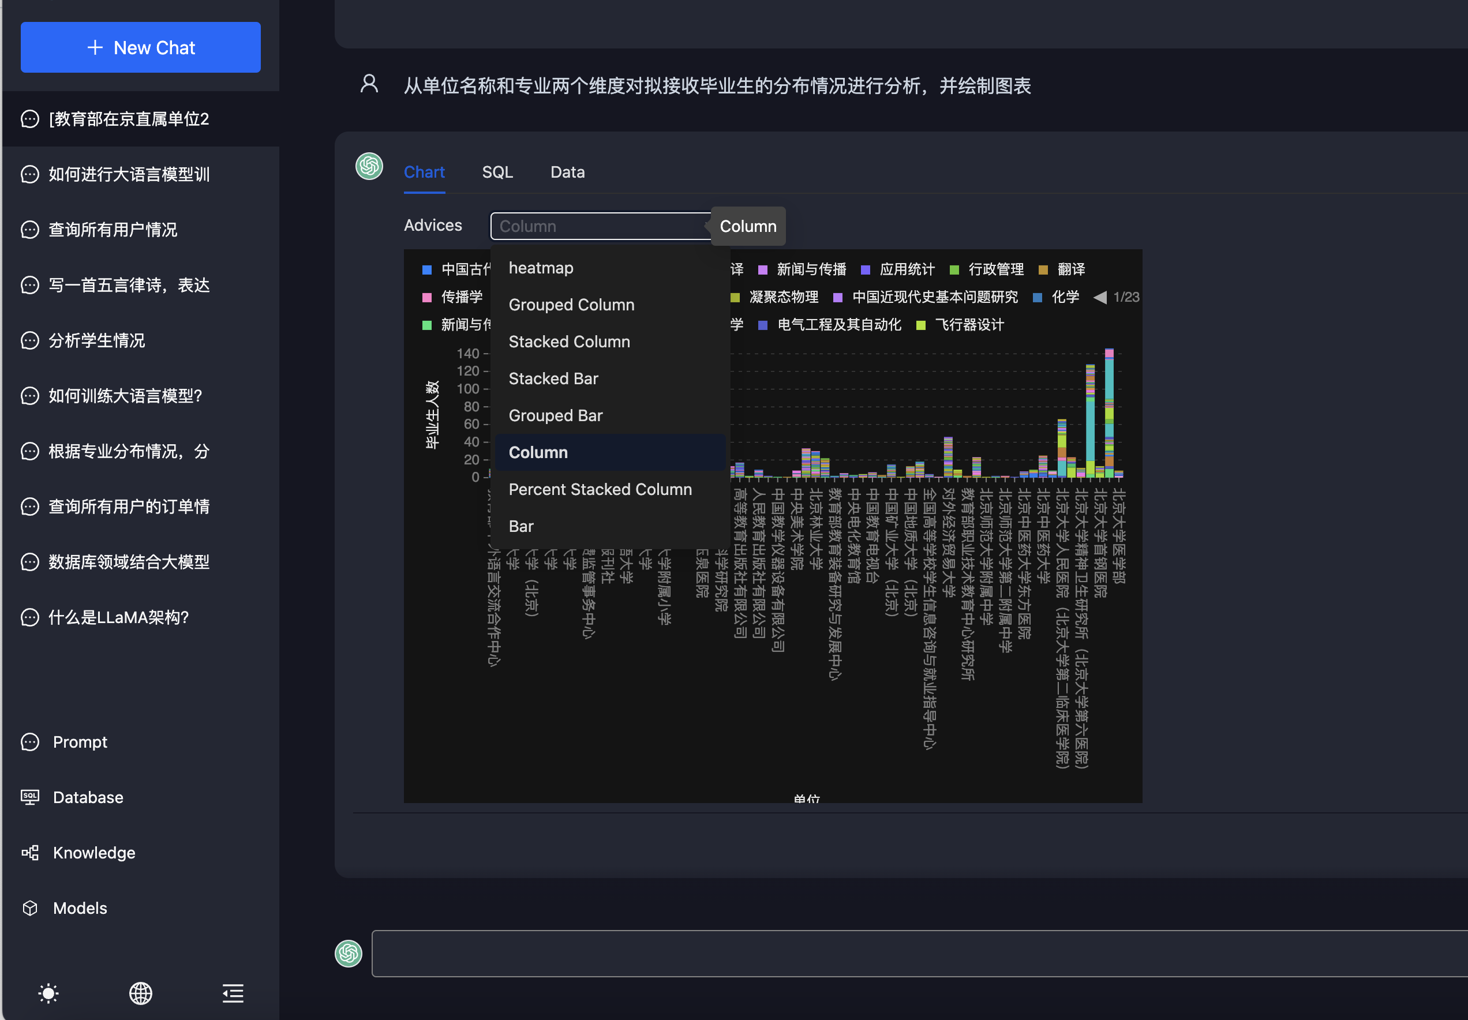Screen dimensions: 1468x1020
Task: Toggle legend item 应用统计
Action: click(898, 269)
